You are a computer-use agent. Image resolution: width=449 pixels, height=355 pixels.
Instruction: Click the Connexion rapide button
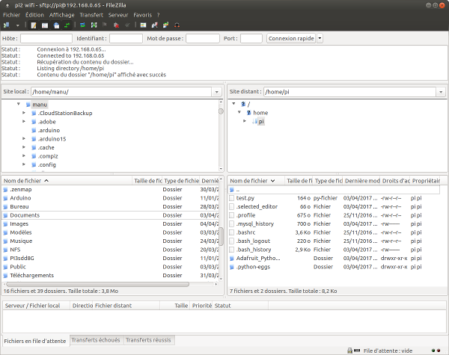coord(290,38)
